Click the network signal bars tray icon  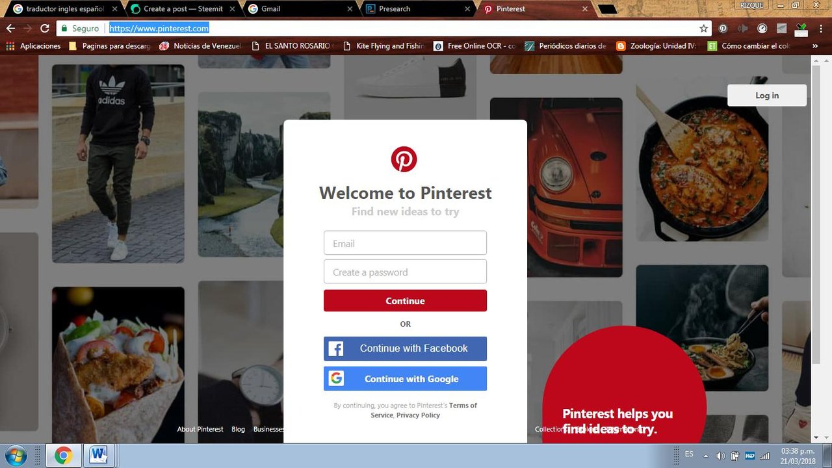click(x=765, y=456)
